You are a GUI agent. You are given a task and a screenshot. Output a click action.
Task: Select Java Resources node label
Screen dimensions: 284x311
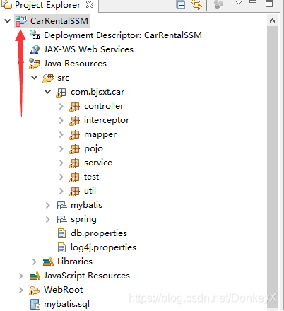pos(75,64)
